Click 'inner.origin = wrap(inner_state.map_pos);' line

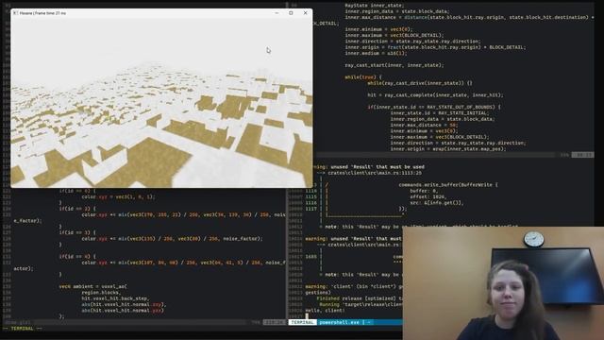(x=448, y=149)
